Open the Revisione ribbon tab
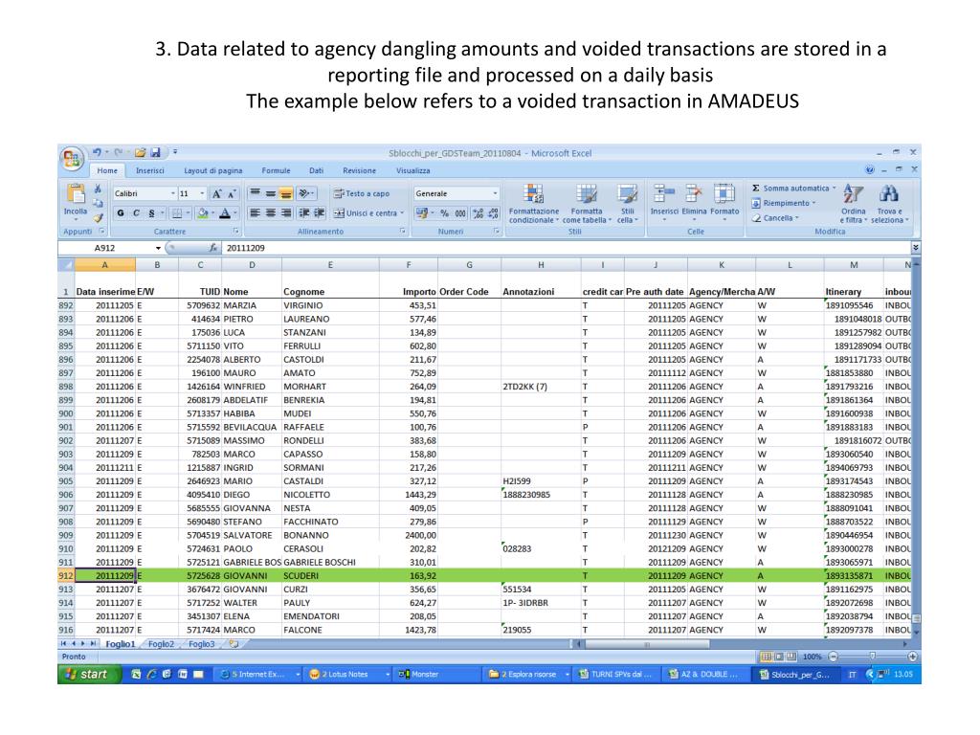The image size is (980, 735). coord(360,170)
